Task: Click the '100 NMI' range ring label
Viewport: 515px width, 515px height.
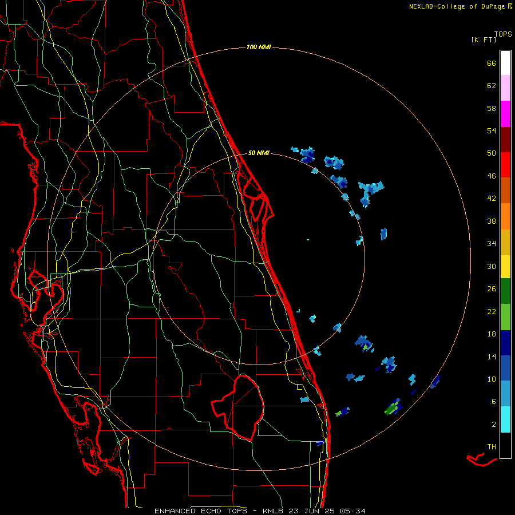Action: coord(259,47)
